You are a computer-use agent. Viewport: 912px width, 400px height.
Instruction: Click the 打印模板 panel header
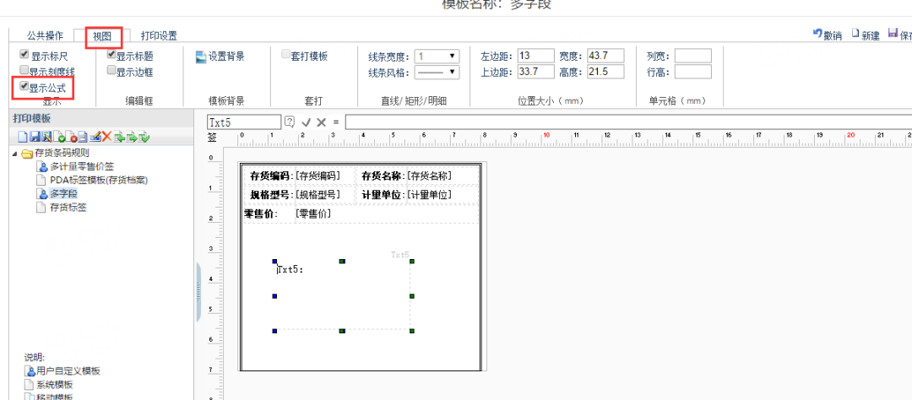tap(102, 119)
